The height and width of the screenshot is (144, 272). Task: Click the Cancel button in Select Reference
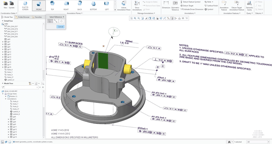[61, 27]
